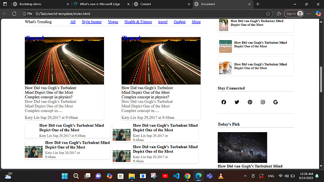Open the Health & Fitness link

click(138, 22)
